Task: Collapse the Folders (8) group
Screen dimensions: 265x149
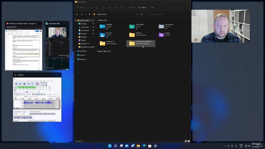Action: [96, 20]
